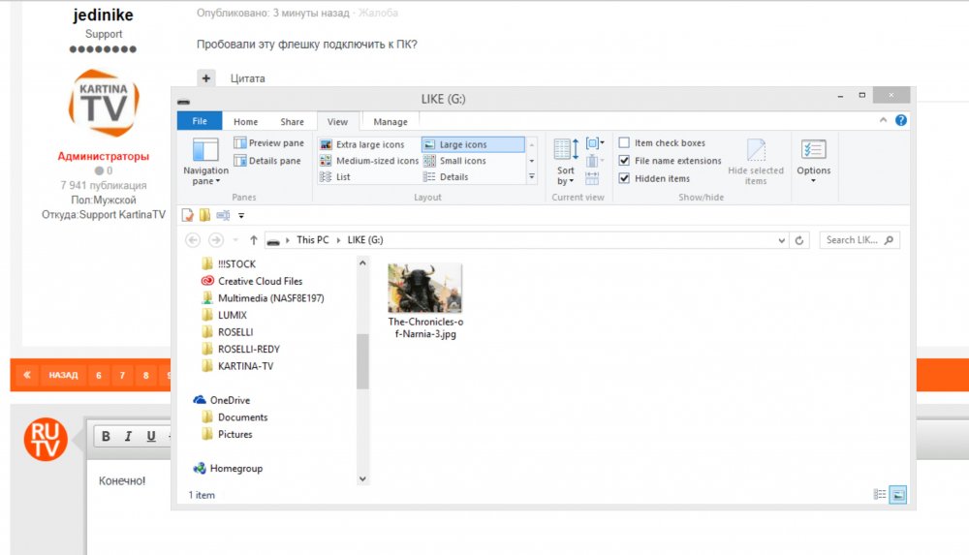This screenshot has width=969, height=555.
Task: Click the НАЗАД pagination button
Action: coord(63,375)
